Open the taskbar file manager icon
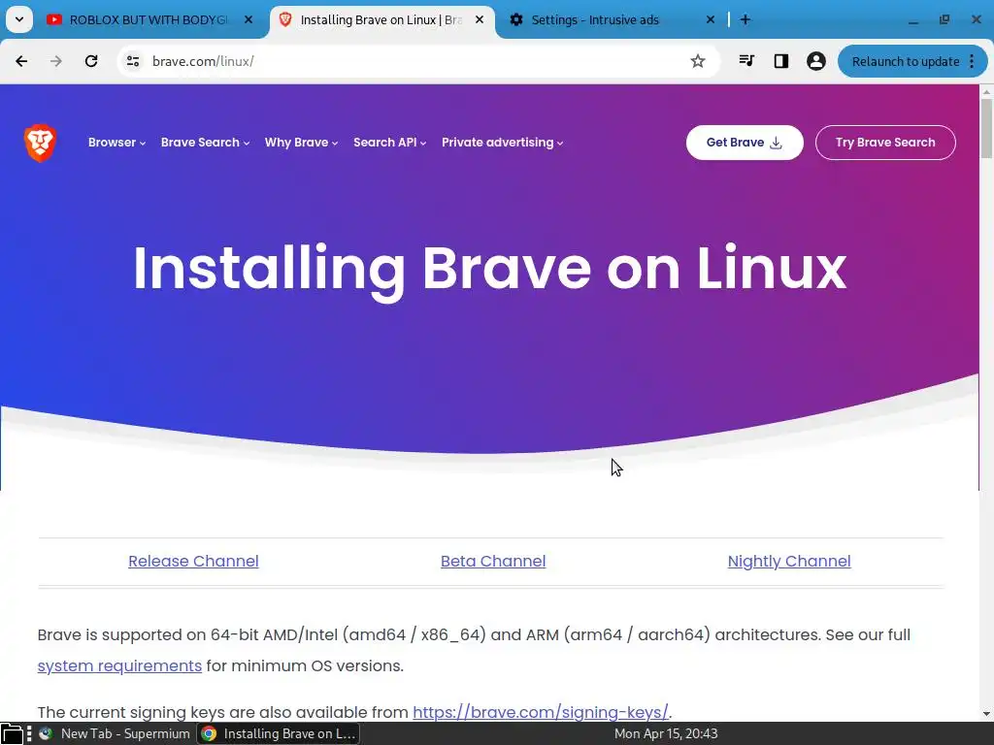The image size is (994, 745). click(x=12, y=733)
